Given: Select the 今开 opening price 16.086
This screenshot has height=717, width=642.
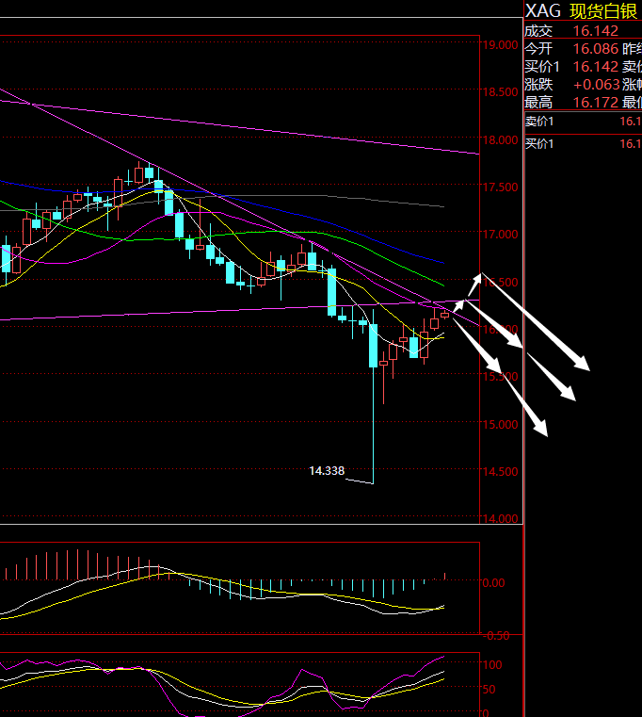Looking at the screenshot, I should (595, 48).
